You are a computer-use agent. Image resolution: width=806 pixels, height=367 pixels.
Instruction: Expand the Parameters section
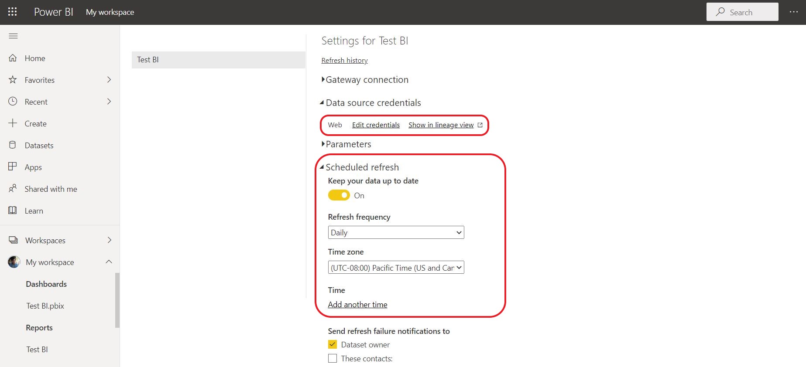[323, 144]
